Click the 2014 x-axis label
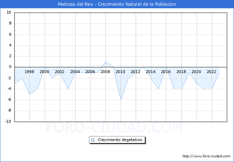Viewport: 234px width, 162px height. [x=150, y=72]
